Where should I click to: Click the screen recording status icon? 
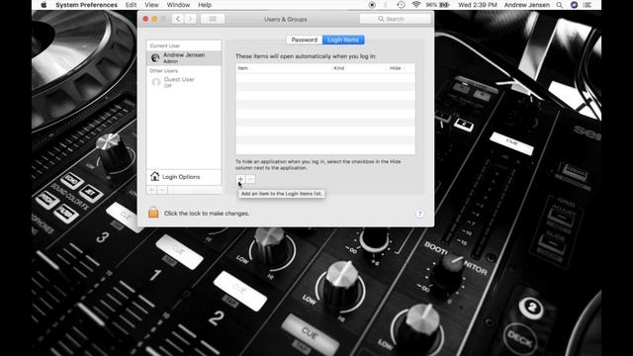click(372, 5)
